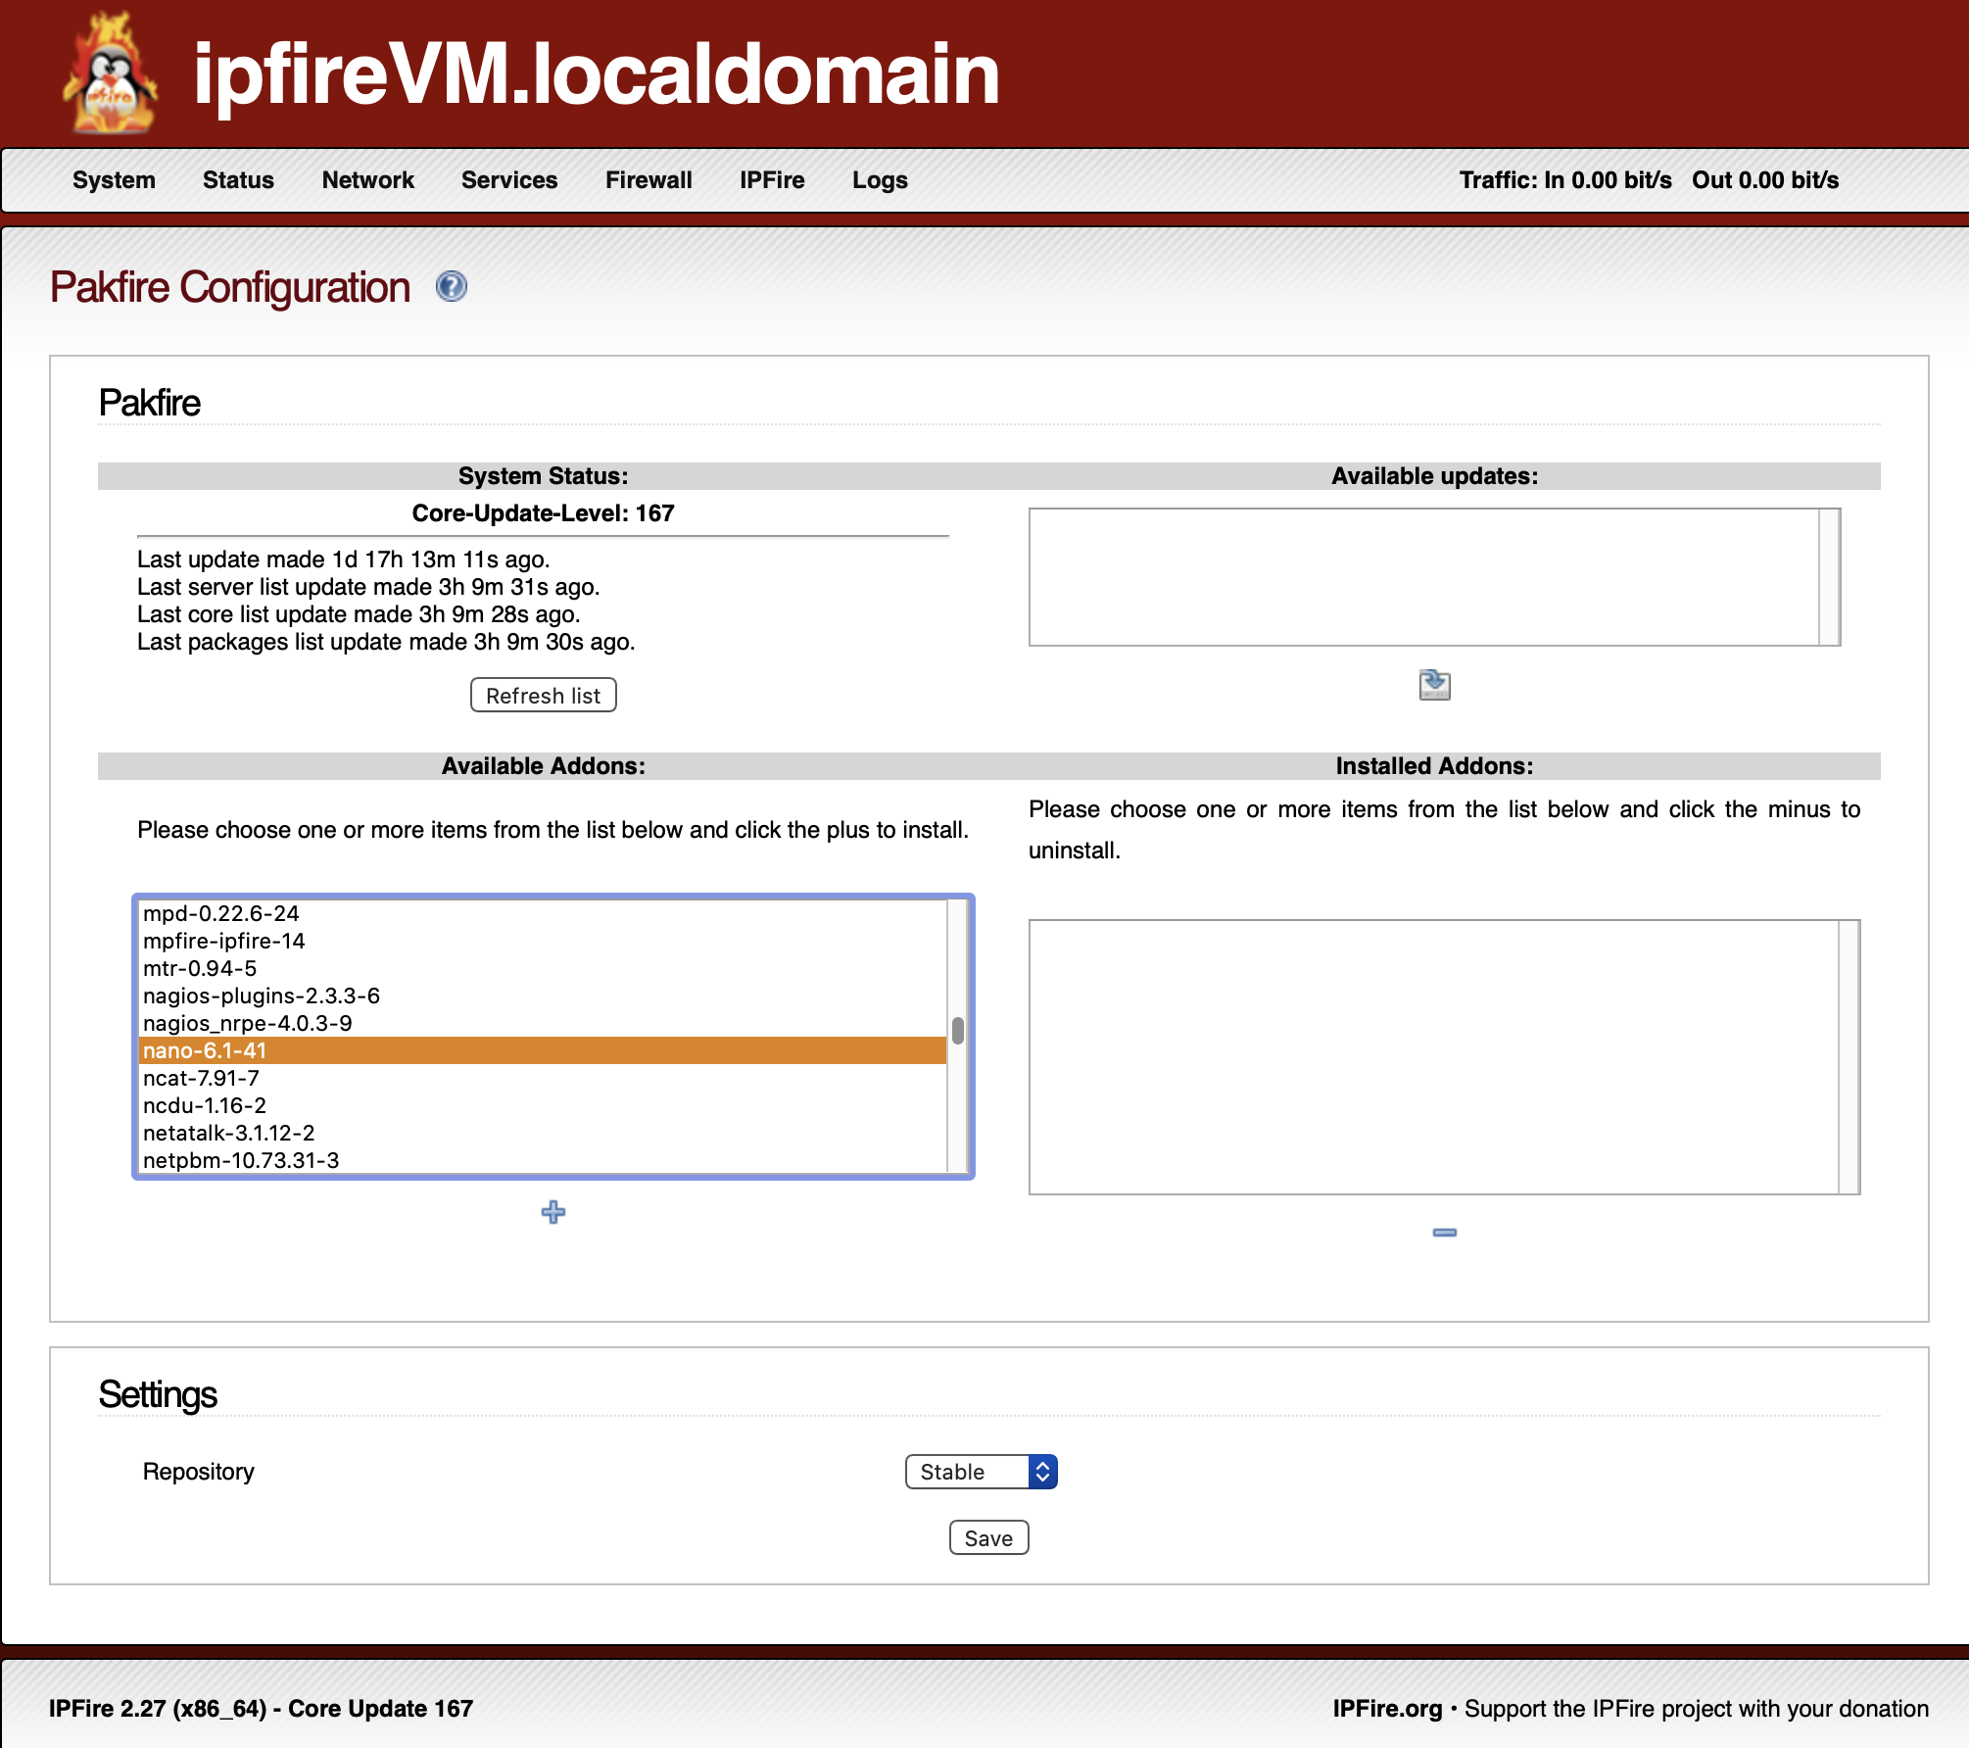Click the minus icon to uninstall addon

tap(1444, 1232)
